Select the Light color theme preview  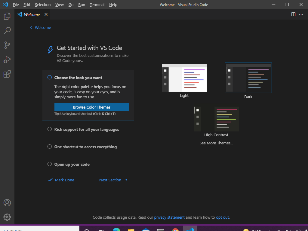click(184, 78)
